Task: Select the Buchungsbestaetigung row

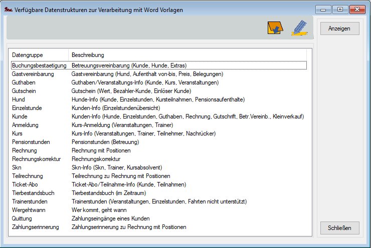Action: pos(39,65)
